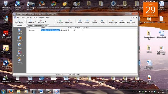Image resolution: width=168 pixels, height=94 pixels.
Task: Sort by the UDP Ports column header
Action: tap(86, 28)
